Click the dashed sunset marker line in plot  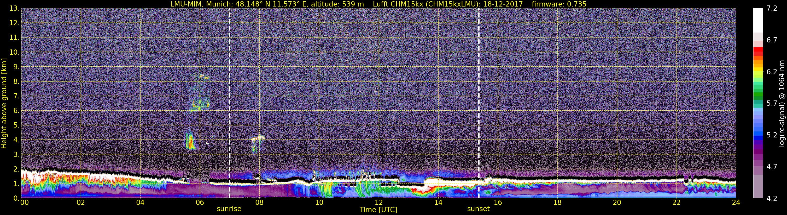(479, 103)
